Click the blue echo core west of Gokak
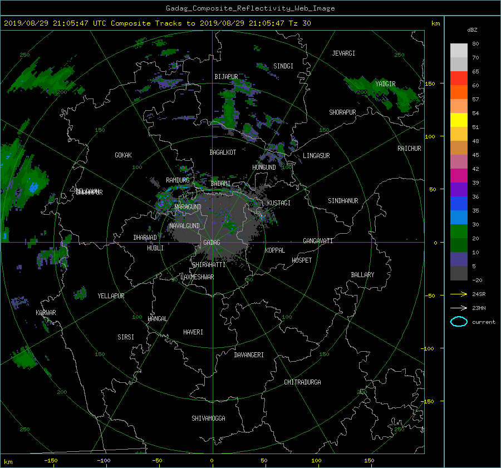501x468 pixels. [x=33, y=187]
